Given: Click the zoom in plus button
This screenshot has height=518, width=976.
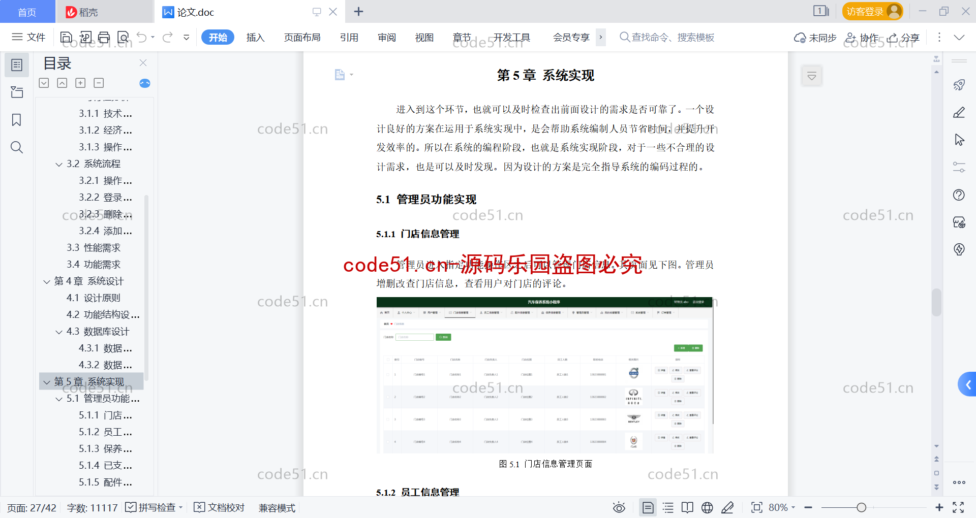Looking at the screenshot, I should pyautogui.click(x=939, y=507).
